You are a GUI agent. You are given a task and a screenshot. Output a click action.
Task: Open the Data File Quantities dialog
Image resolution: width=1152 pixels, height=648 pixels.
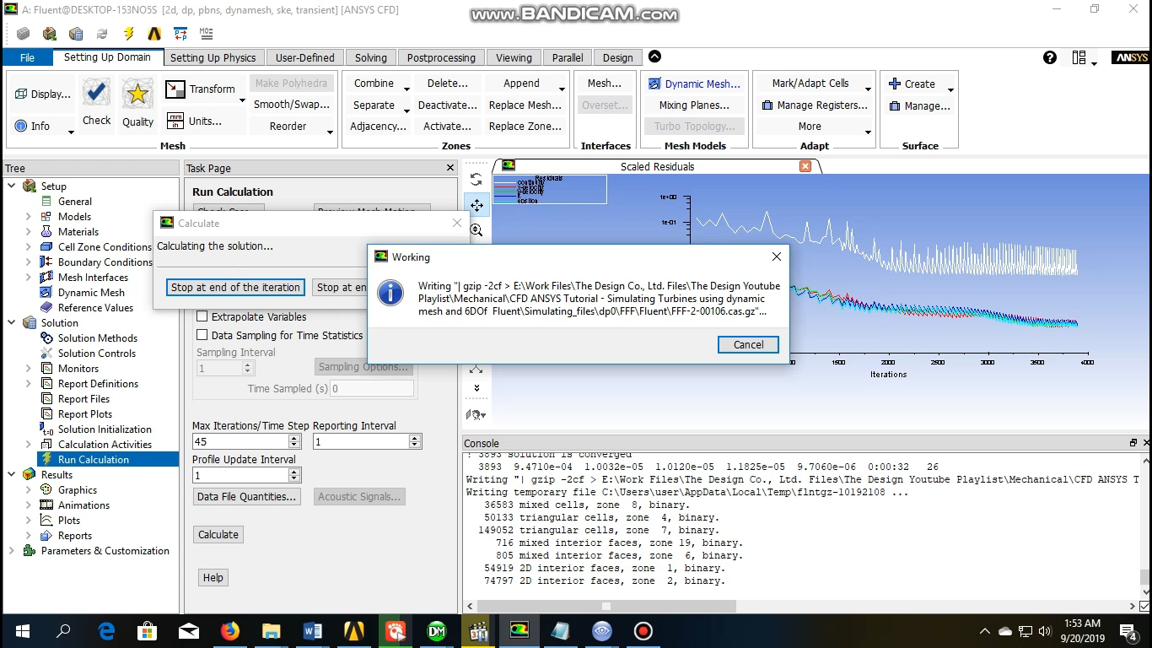pos(247,496)
